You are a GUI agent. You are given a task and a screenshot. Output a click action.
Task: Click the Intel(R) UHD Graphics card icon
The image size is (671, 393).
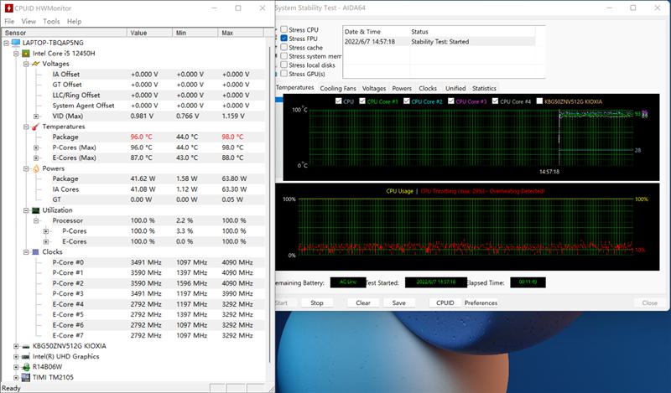[x=26, y=357]
